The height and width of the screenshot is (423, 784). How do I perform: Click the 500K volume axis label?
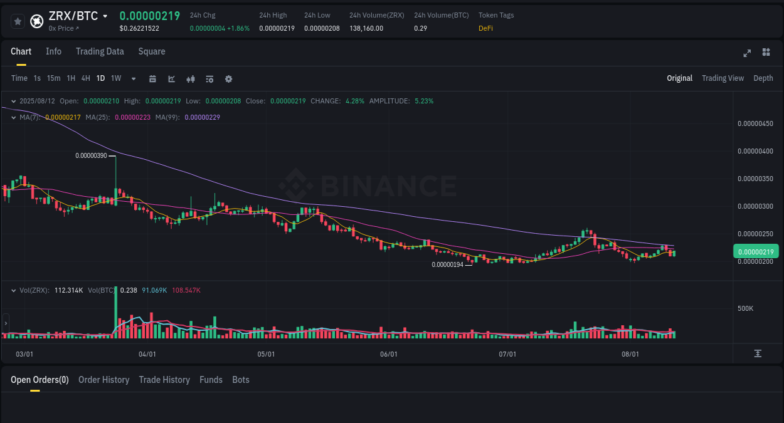point(746,308)
